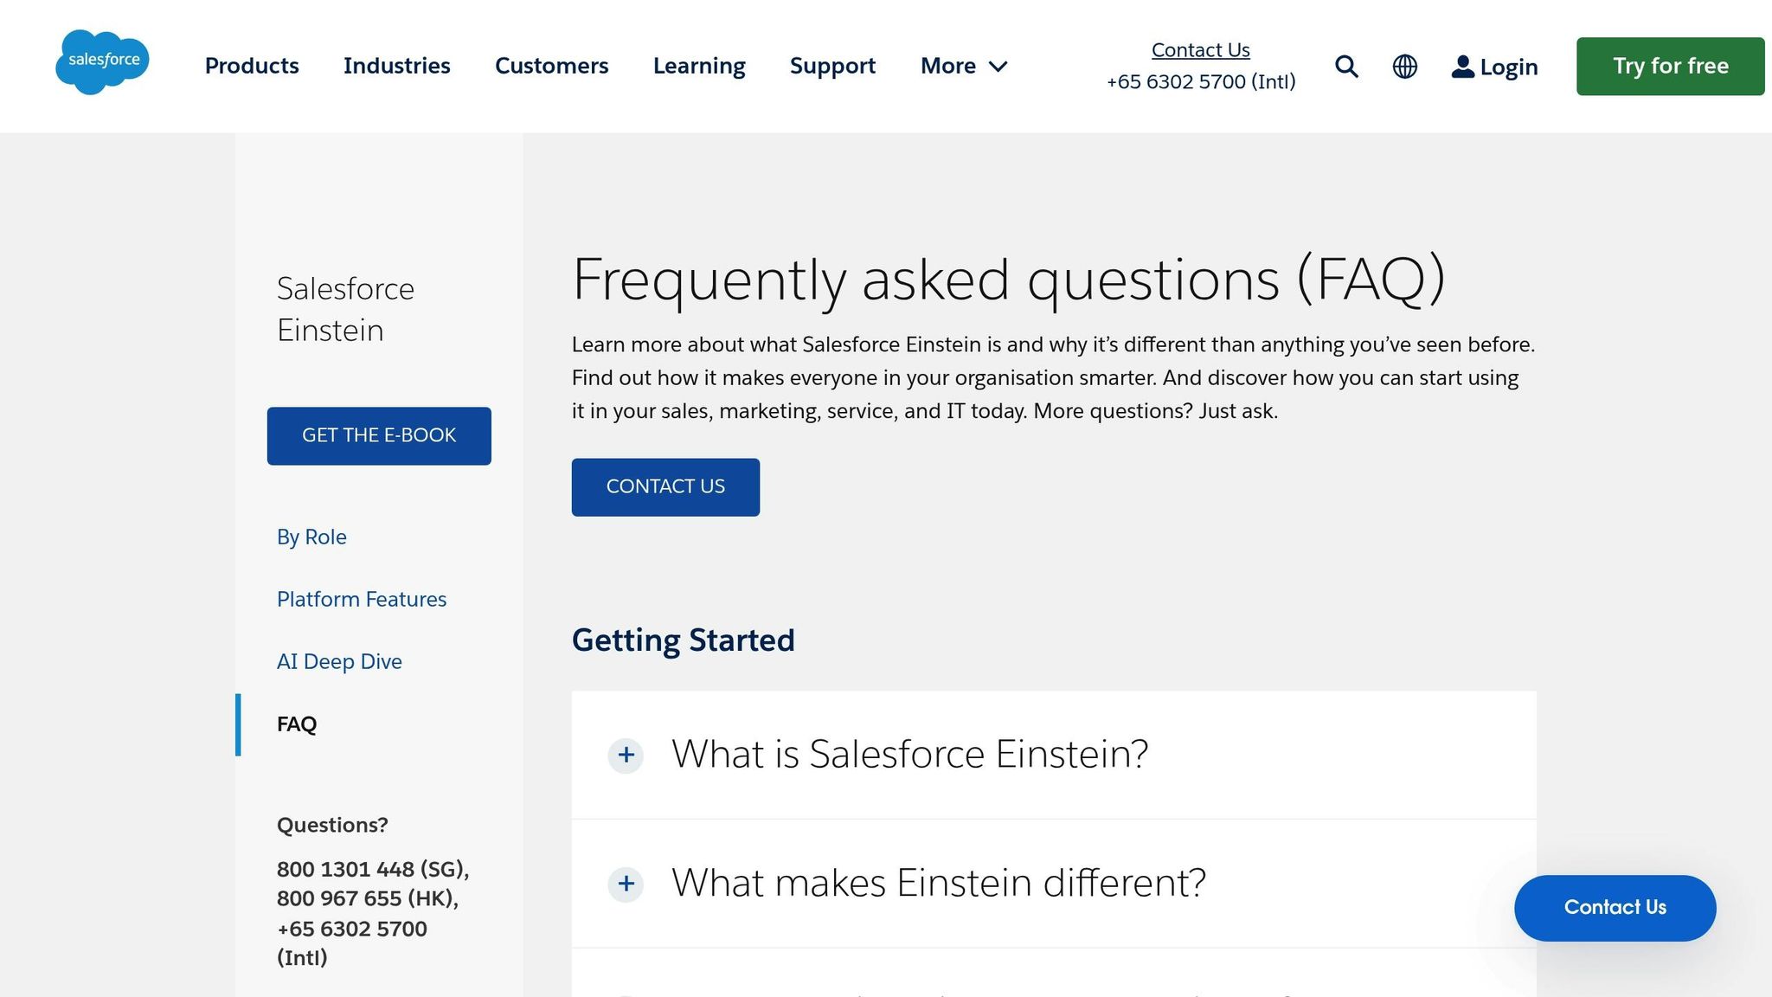1772x997 pixels.
Task: Click the Login person icon
Action: (x=1462, y=66)
